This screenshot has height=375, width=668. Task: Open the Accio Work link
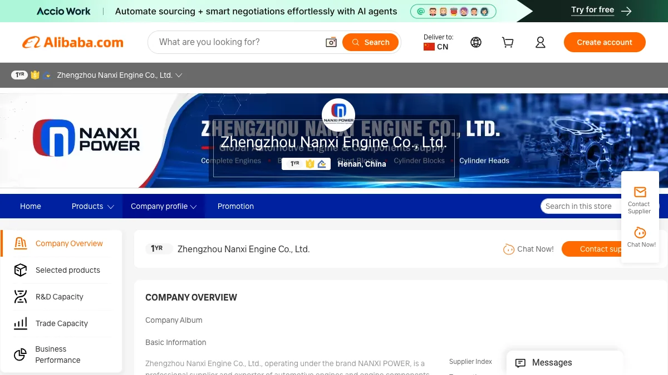point(63,11)
